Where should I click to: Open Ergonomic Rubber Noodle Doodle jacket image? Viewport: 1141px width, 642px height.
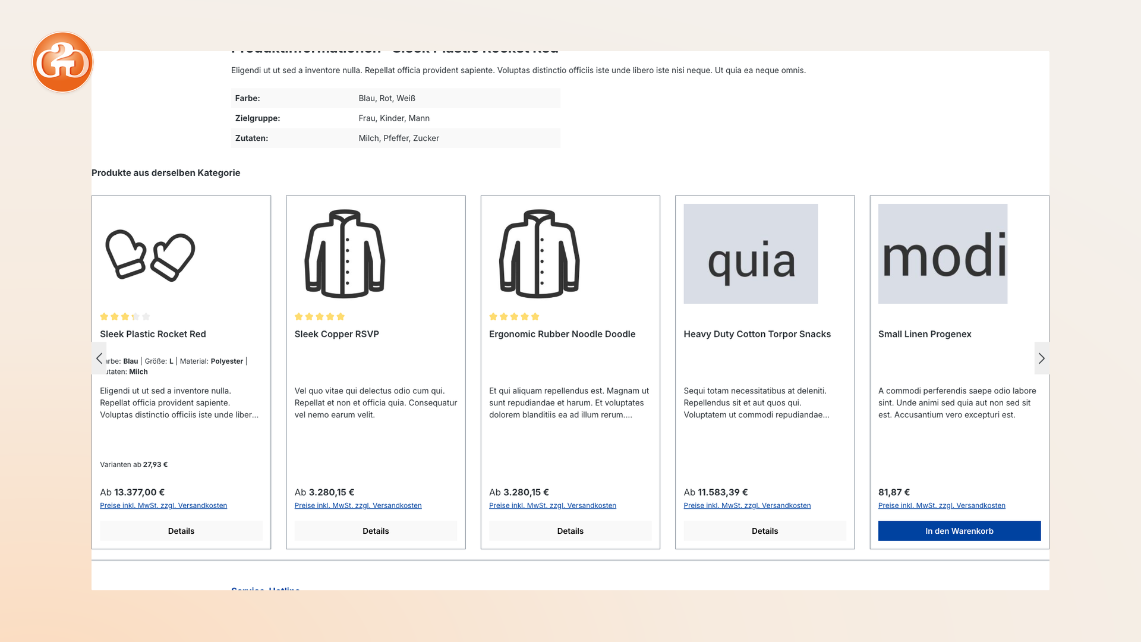point(539,254)
